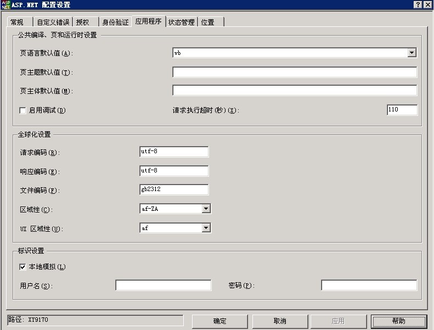Screen dimensions: 434x330
Task: Click the 响应编码 field with utf-8
Action: (x=174, y=171)
